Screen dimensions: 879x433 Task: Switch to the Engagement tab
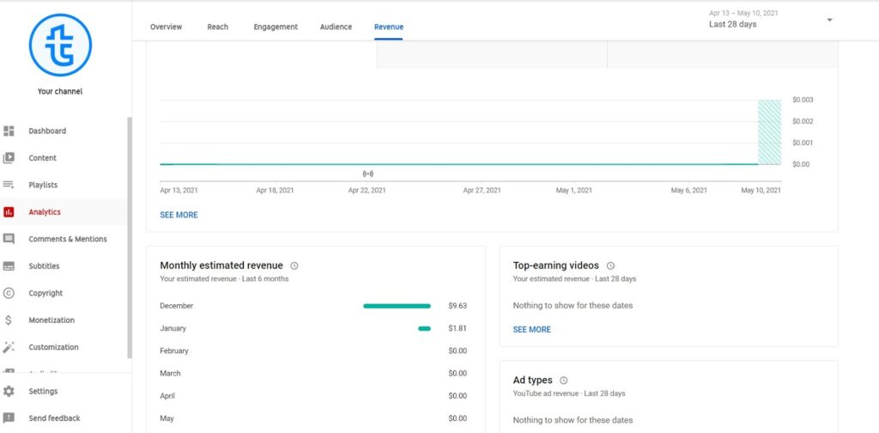pyautogui.click(x=276, y=27)
